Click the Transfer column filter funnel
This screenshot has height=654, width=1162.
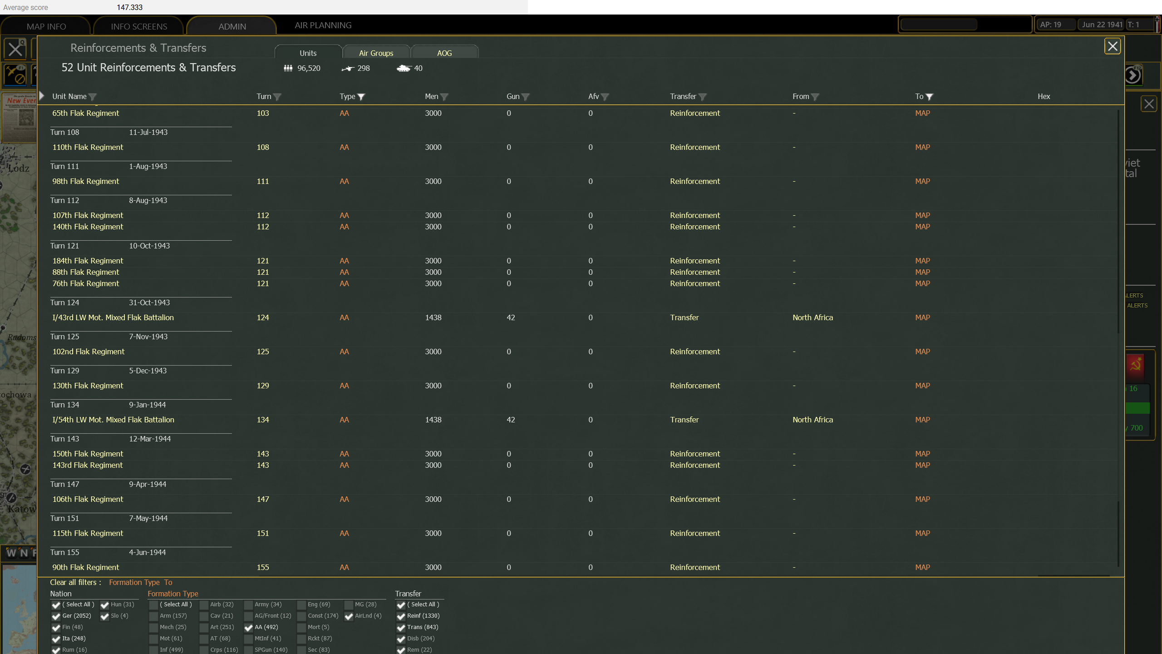pos(703,97)
